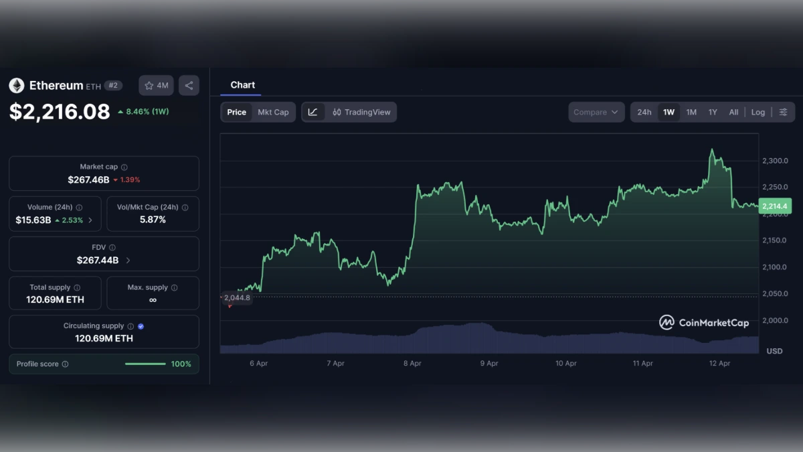Add Ethereum to watchlist via star icon
This screenshot has width=803, height=452.
pyautogui.click(x=148, y=85)
